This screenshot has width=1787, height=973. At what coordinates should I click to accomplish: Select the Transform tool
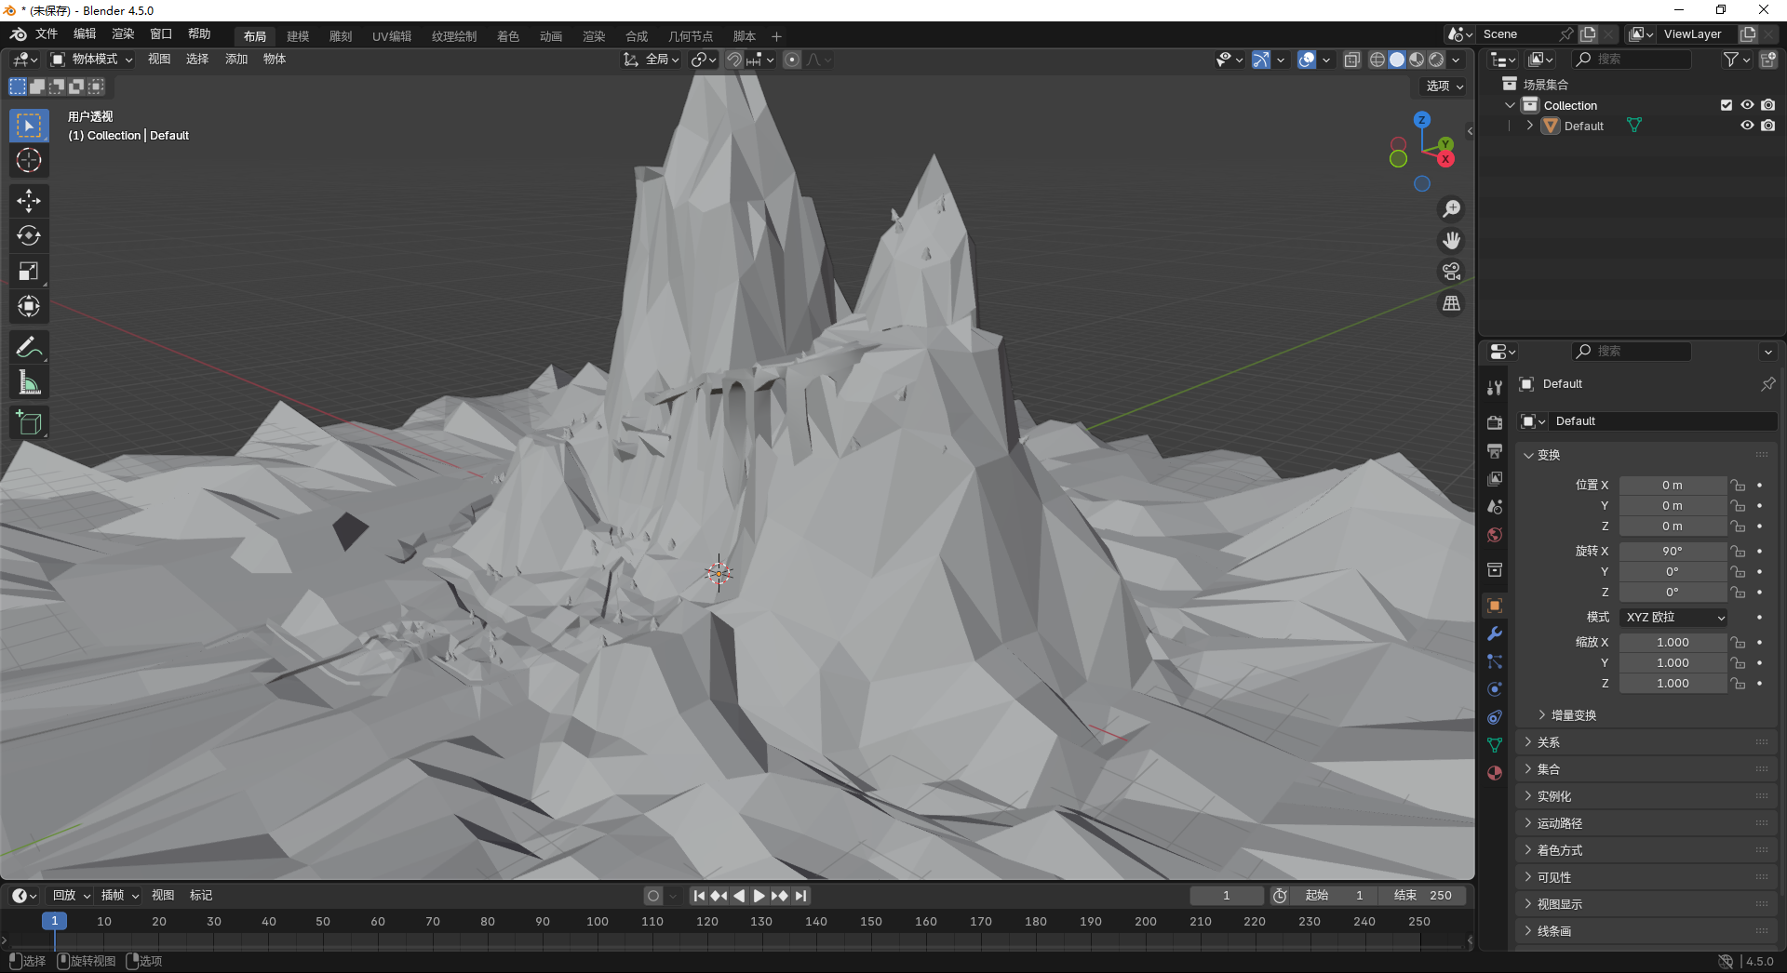pos(29,307)
